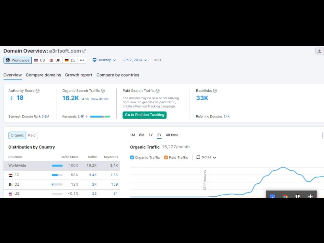
Task: Click the Authority Score gauge icon
Action: coord(11,98)
